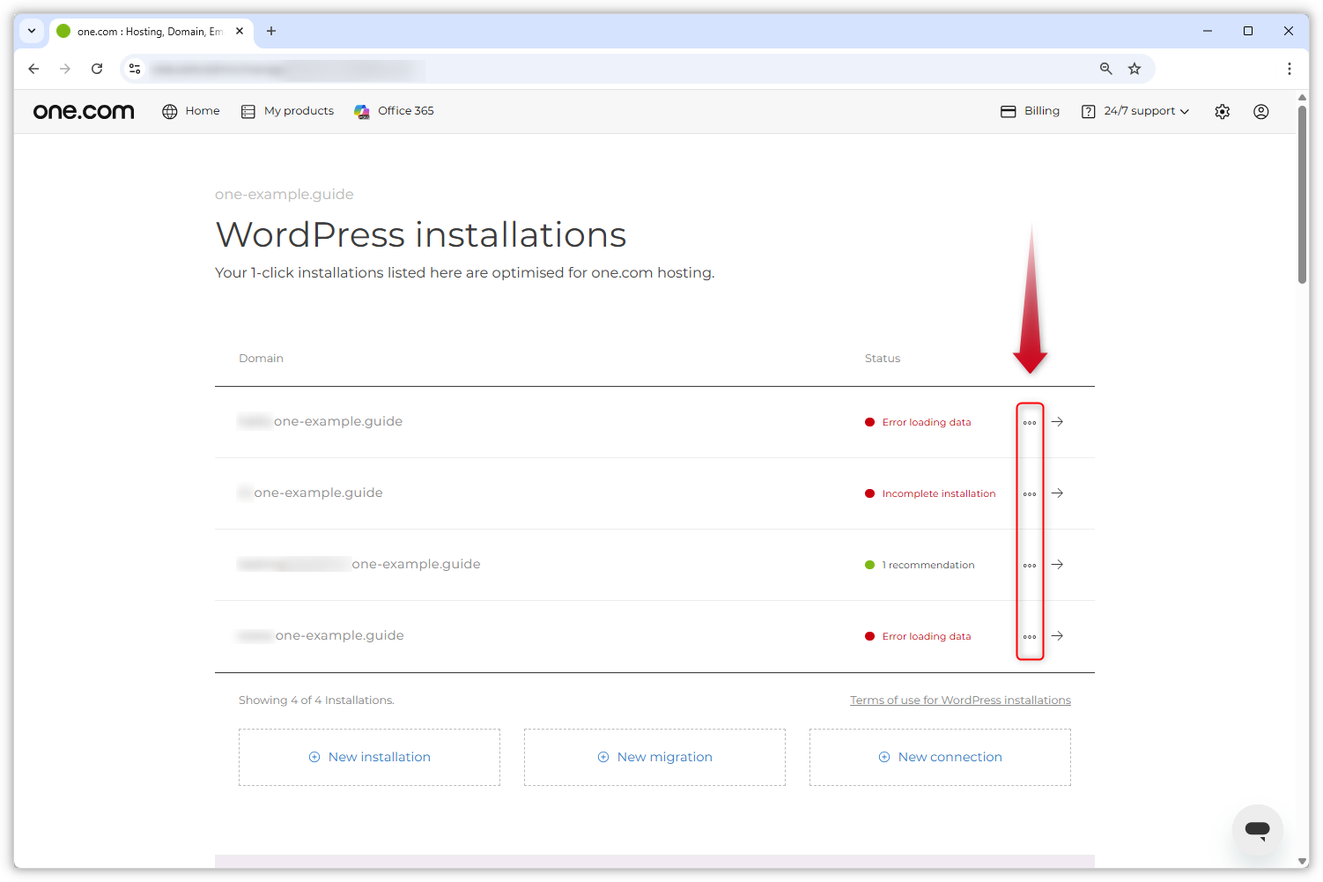This screenshot has width=1323, height=882.
Task: Click the 1 recommendation status text
Action: (928, 566)
